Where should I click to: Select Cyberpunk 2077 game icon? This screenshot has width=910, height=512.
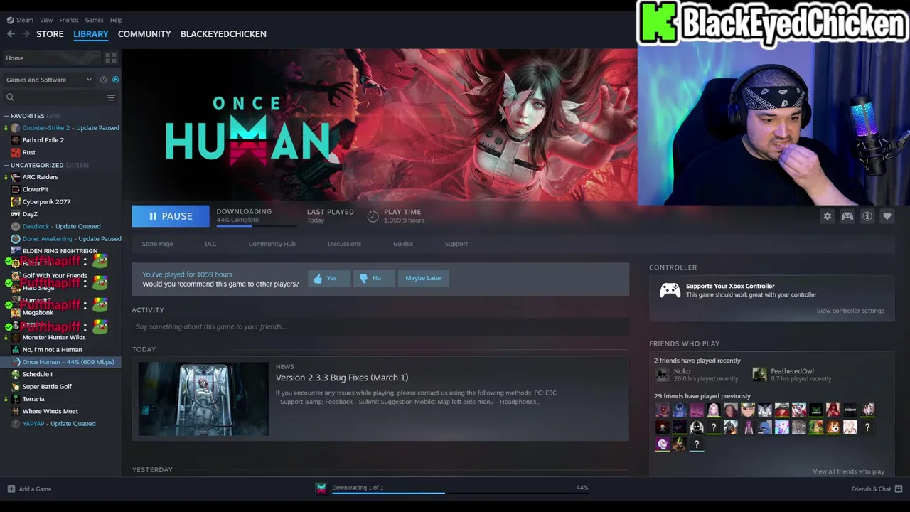point(16,201)
